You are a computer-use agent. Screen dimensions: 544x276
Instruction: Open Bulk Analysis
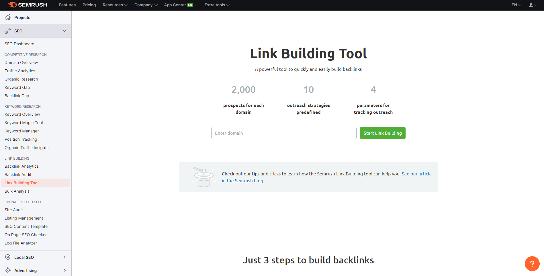click(17, 191)
